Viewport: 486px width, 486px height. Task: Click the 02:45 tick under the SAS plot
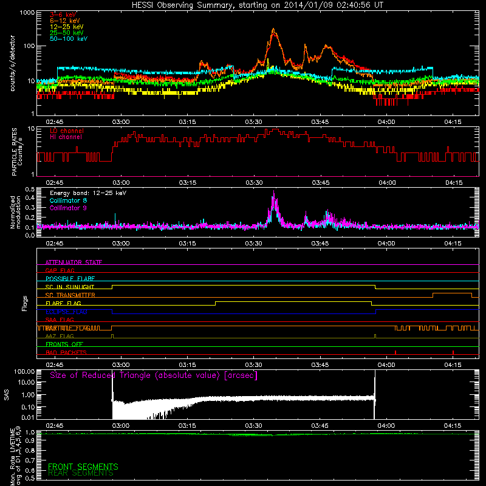[54, 426]
